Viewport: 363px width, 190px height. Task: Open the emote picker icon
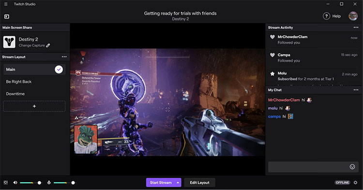[x=352, y=167]
